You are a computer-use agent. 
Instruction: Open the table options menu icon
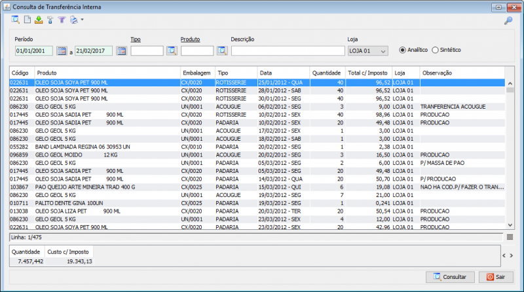pyautogui.click(x=510, y=237)
